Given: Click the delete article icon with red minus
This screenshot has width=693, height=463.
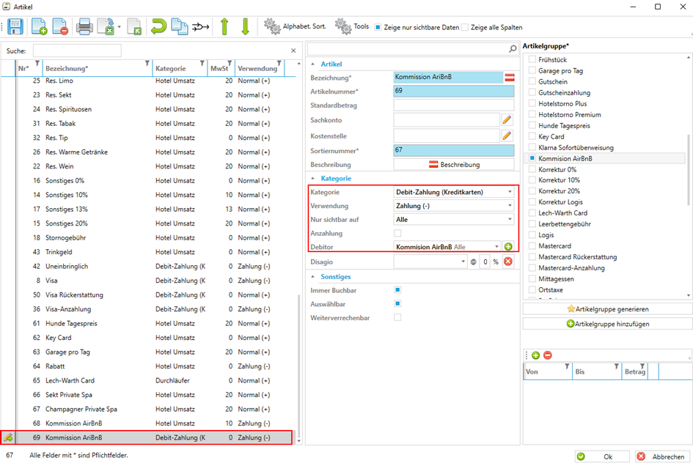Looking at the screenshot, I should click(x=61, y=27).
